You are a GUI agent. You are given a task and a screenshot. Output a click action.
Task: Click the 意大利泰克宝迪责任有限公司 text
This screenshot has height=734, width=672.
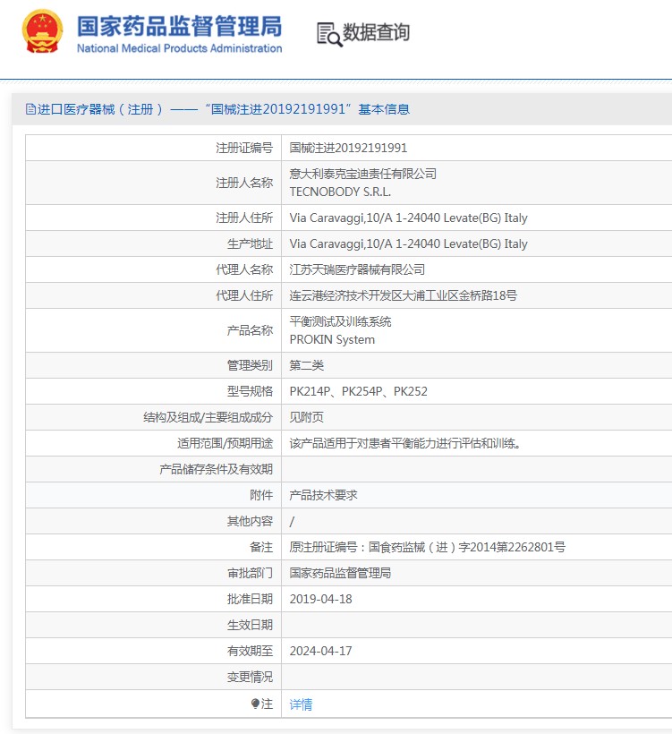[362, 174]
